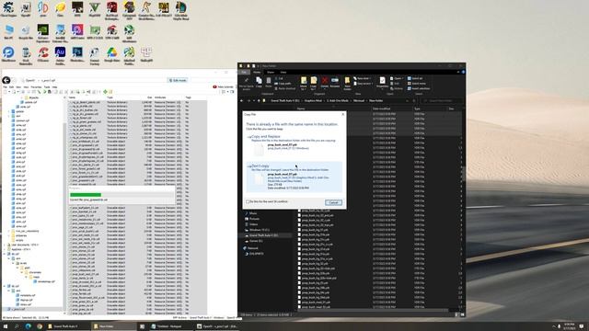Switch Explorer to details view in status bar
The image size is (589, 331).
(x=457, y=314)
